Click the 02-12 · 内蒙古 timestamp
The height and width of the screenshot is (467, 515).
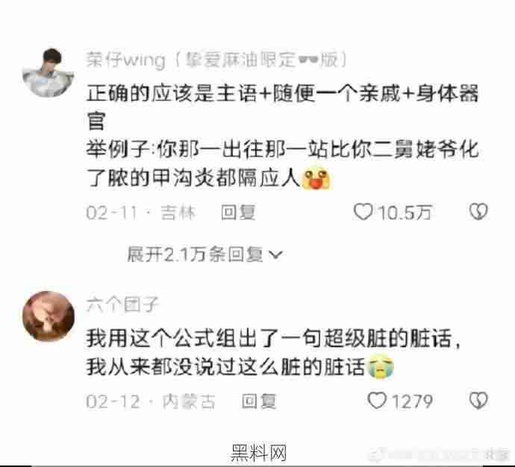tap(151, 401)
